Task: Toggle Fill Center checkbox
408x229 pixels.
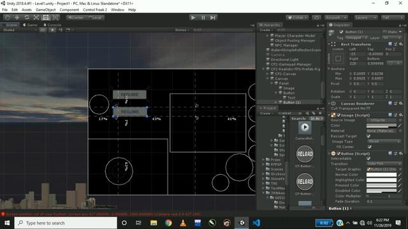Action: click(370, 147)
